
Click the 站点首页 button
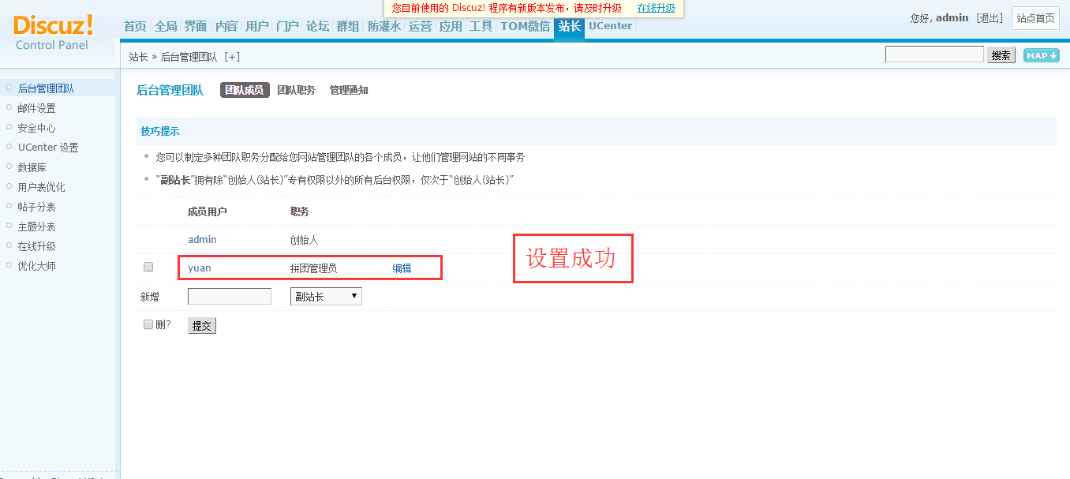pyautogui.click(x=1035, y=18)
